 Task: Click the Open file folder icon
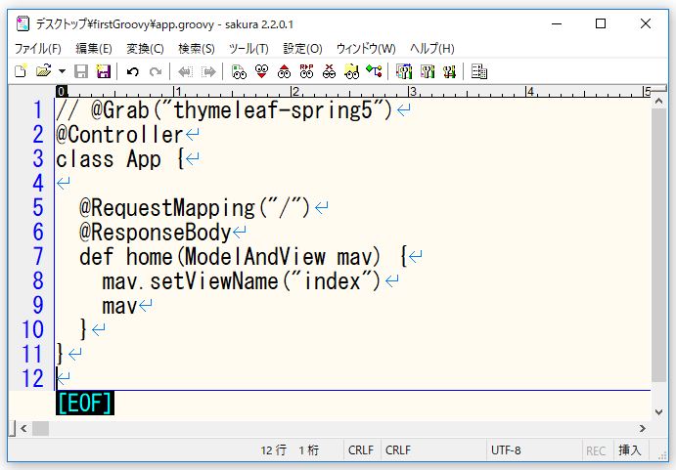tap(44, 71)
